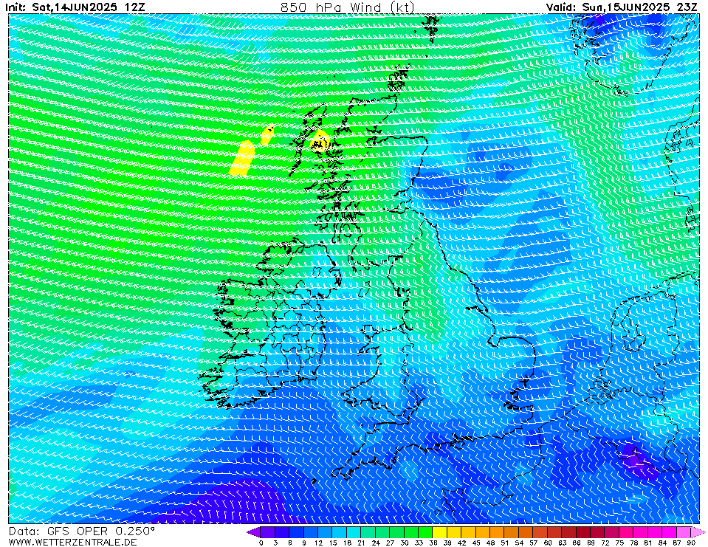
Task: Click the '81' label on the color scale
Action: tap(648, 543)
